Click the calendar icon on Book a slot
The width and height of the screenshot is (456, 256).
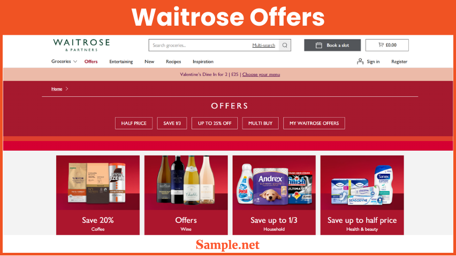(319, 45)
